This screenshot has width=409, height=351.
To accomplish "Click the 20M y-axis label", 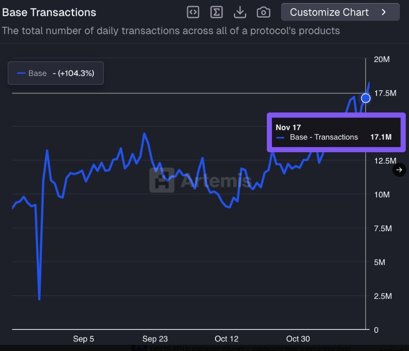I will 381,60.
